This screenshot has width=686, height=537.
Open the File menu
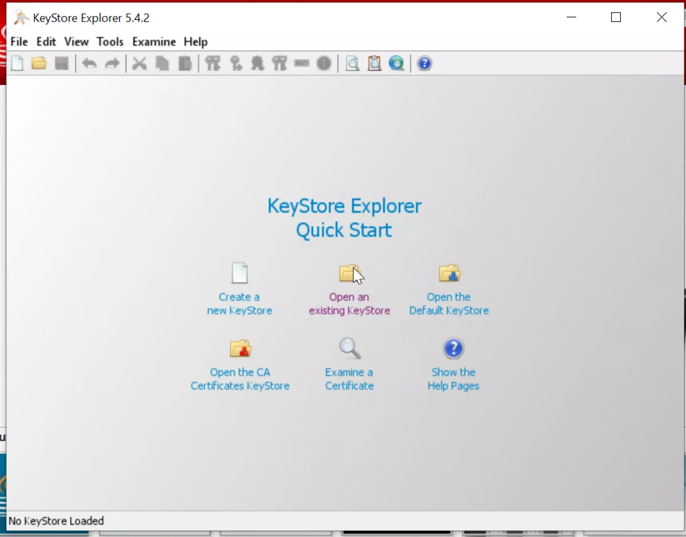click(x=19, y=42)
